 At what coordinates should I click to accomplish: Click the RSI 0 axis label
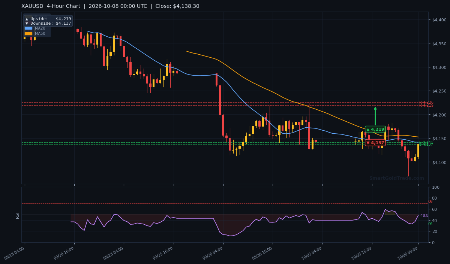(x=433, y=243)
